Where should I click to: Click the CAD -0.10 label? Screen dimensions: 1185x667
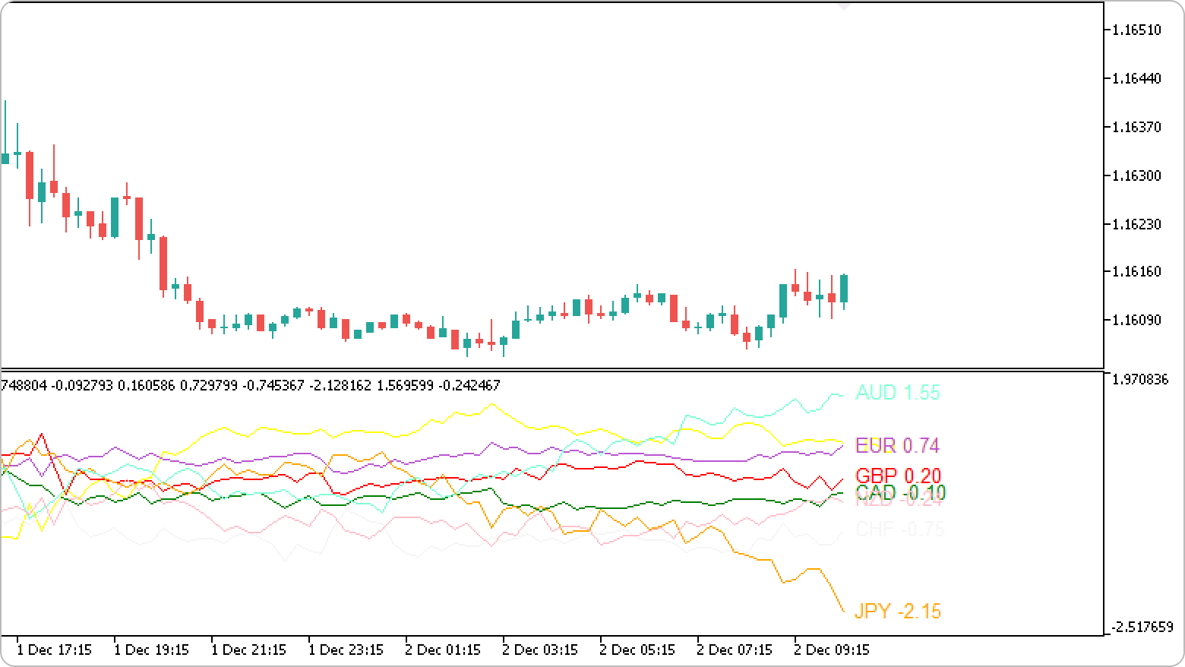899,493
